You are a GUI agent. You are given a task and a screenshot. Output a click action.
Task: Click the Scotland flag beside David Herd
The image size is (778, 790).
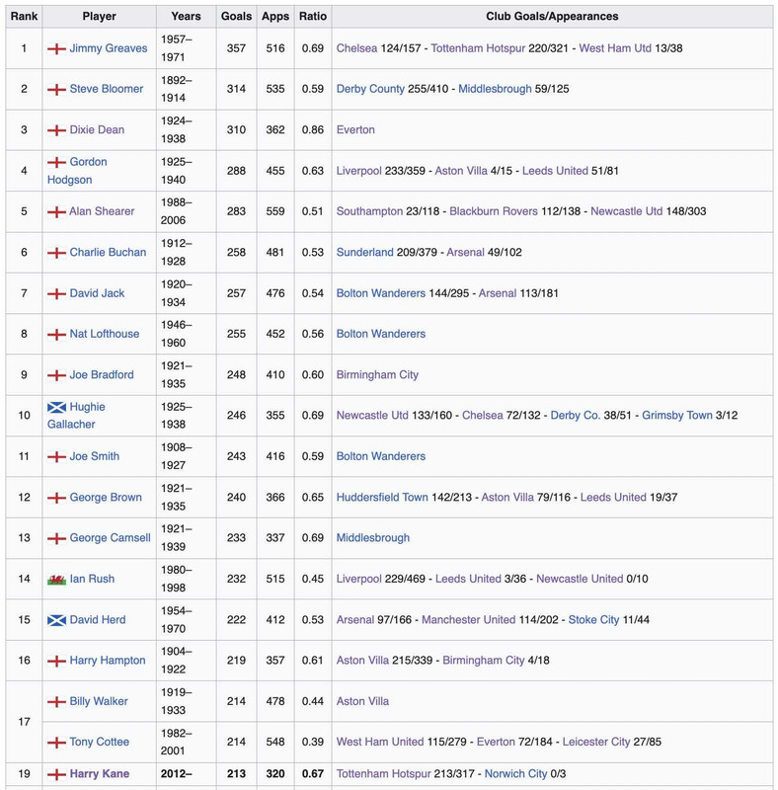coord(56,620)
